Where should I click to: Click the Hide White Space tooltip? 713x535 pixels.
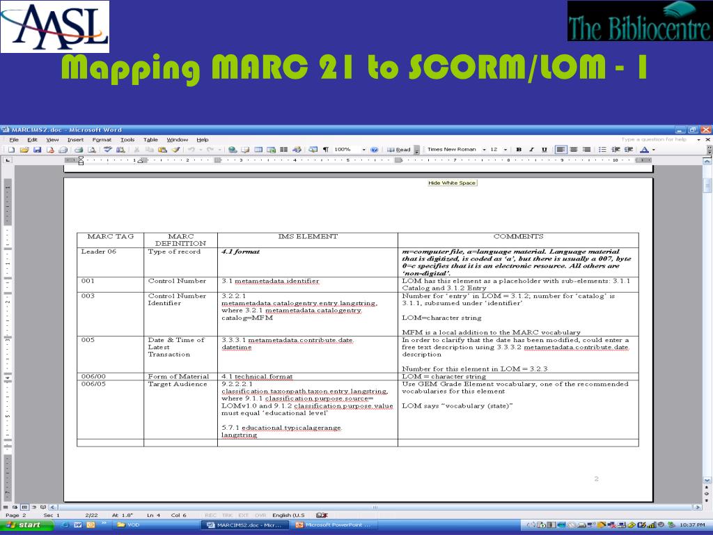[x=452, y=183]
